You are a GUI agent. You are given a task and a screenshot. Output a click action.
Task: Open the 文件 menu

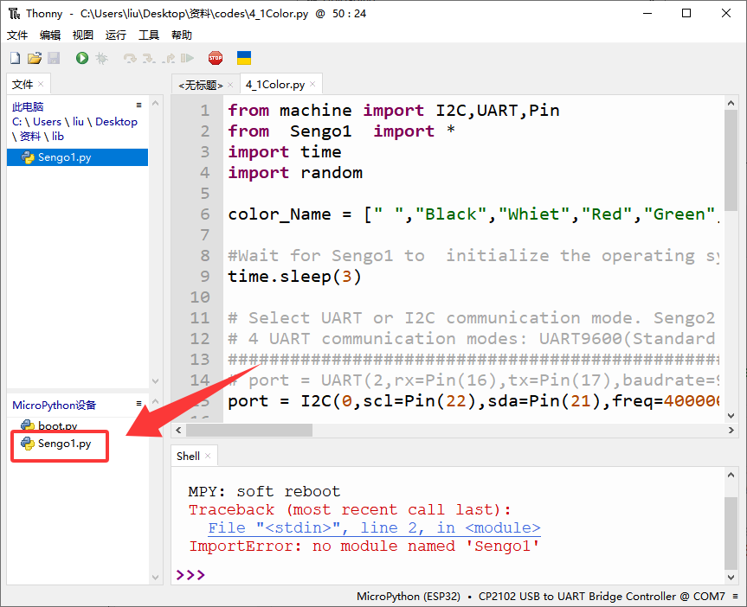coord(17,35)
